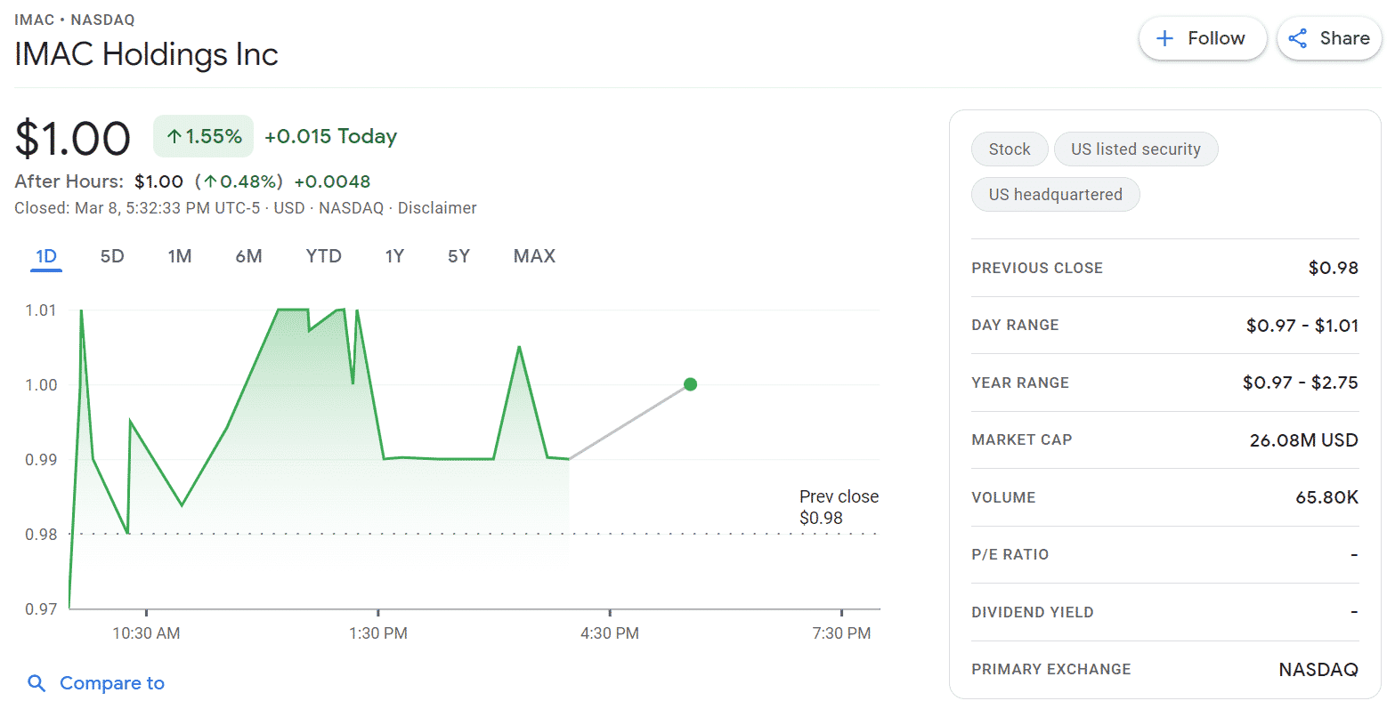Click the After Hours +0.0048 value
The width and height of the screenshot is (1395, 709).
332,181
